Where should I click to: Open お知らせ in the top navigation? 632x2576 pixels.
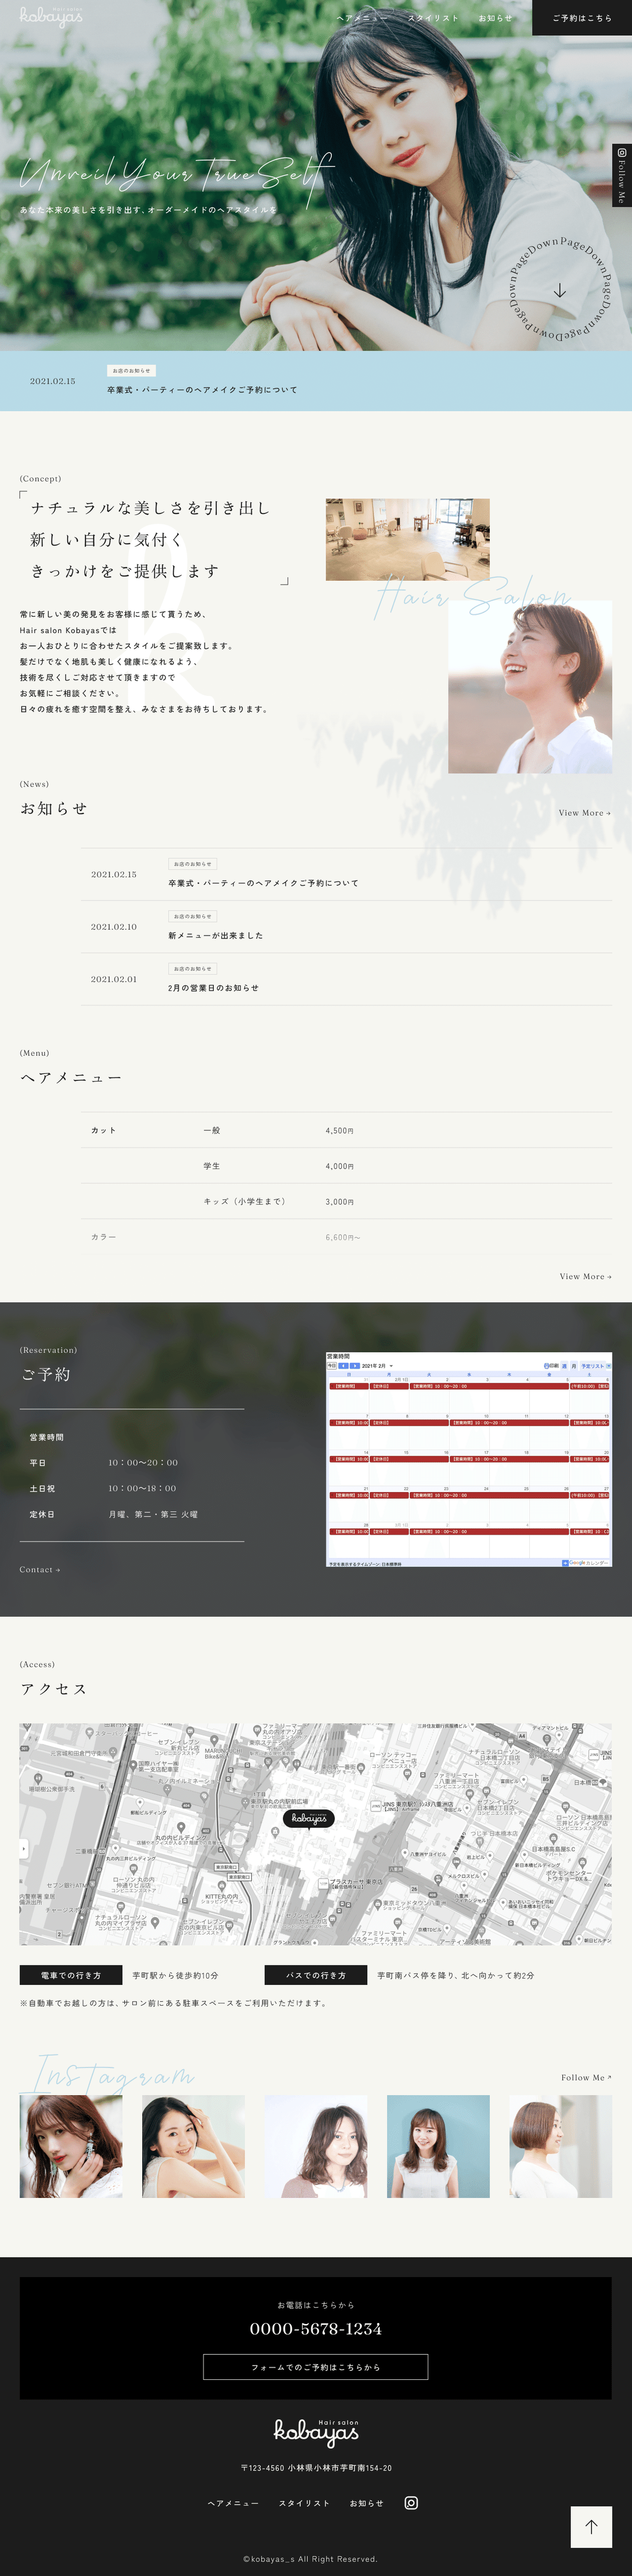click(495, 18)
